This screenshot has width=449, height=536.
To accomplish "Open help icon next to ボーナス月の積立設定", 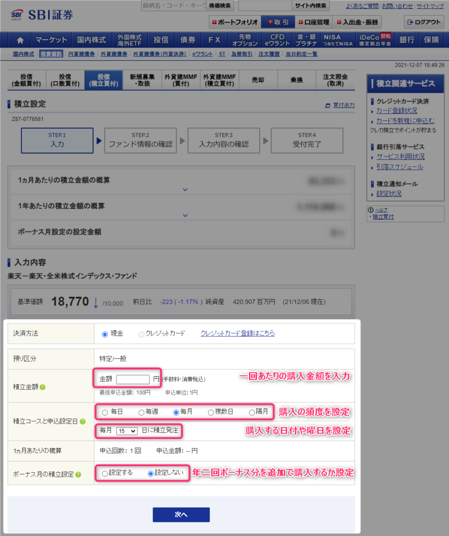I will 78,474.
